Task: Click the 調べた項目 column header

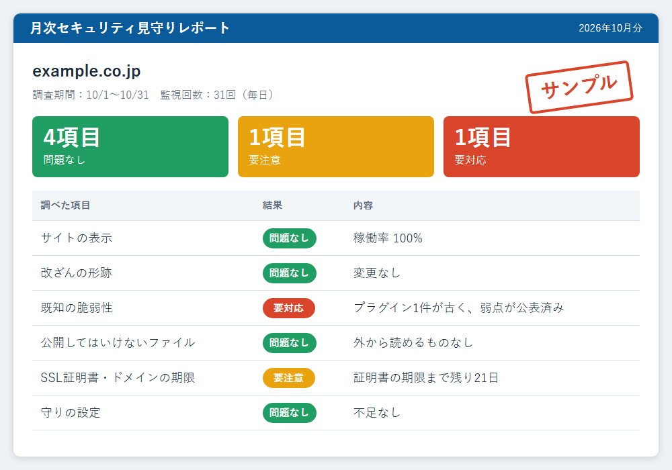Action: coord(66,205)
